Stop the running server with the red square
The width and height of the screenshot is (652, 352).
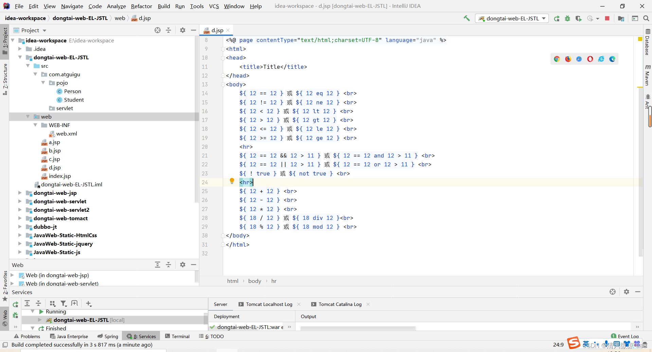(607, 18)
